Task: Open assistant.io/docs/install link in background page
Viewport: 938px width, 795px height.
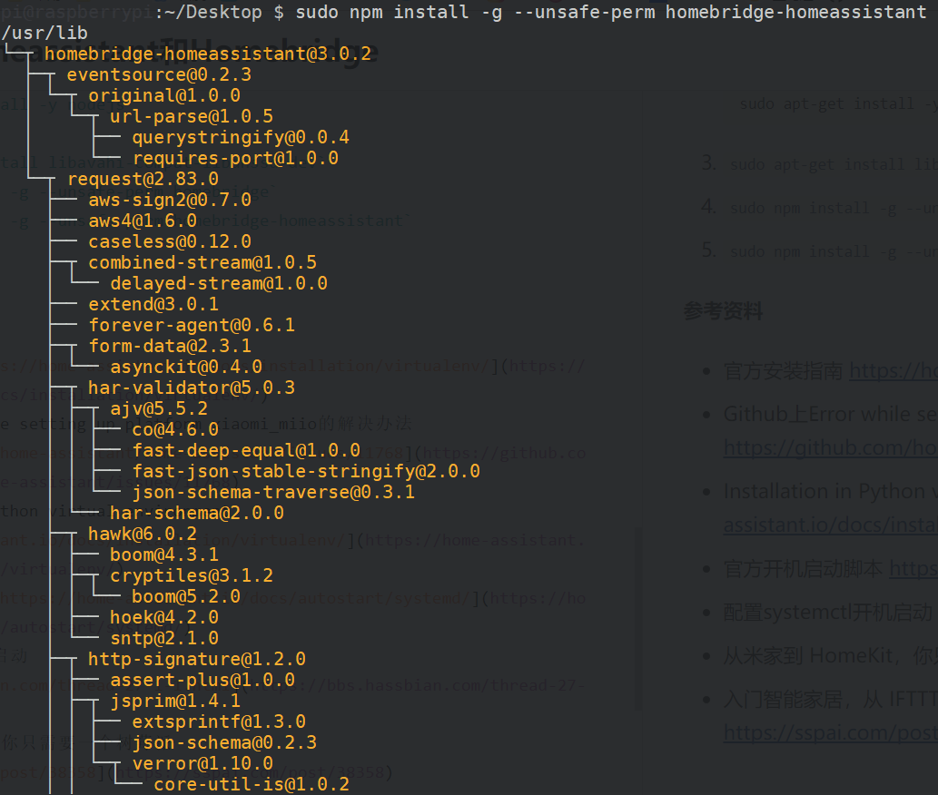Action: [x=830, y=525]
